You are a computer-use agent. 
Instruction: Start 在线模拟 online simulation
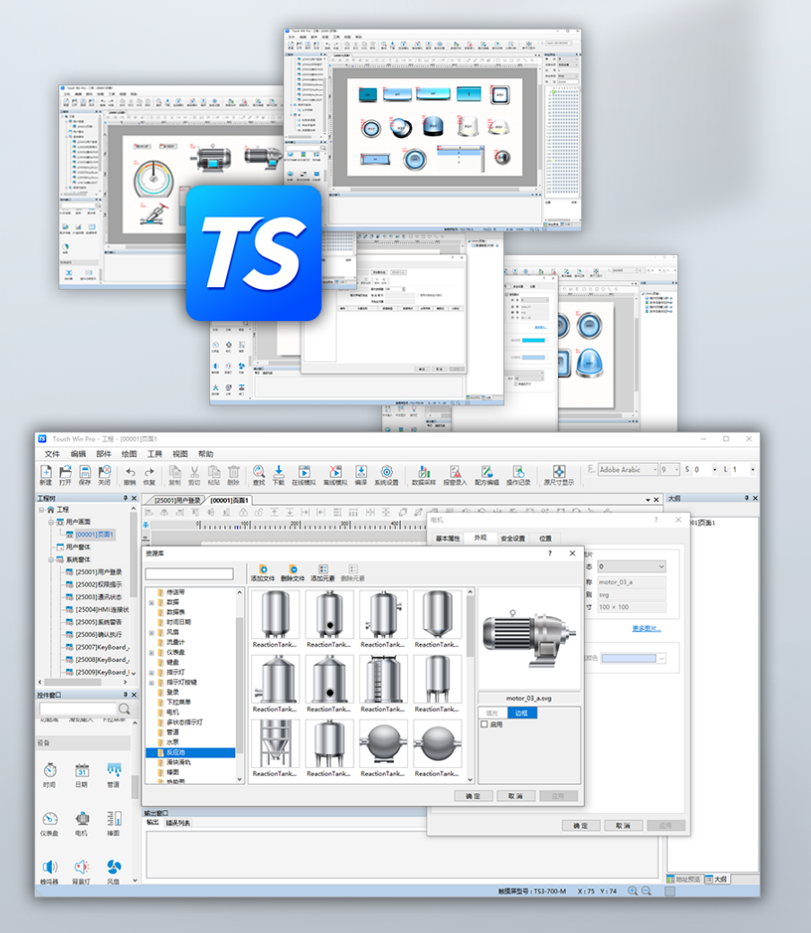[x=304, y=475]
